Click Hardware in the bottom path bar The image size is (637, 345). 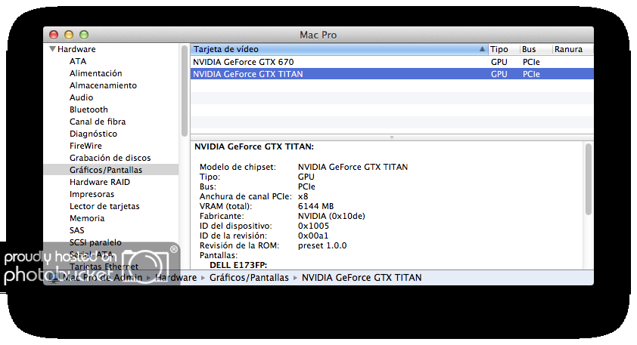176,278
